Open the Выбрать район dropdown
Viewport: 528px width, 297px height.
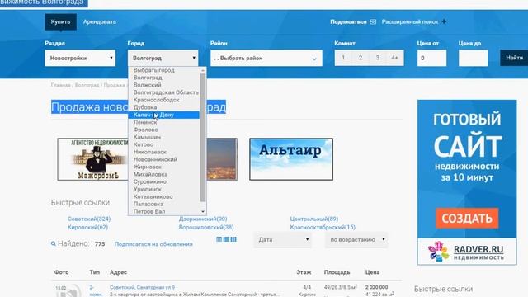coord(266,58)
